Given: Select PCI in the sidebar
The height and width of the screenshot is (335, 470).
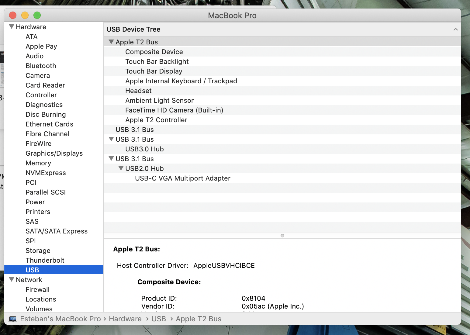Looking at the screenshot, I should (31, 182).
